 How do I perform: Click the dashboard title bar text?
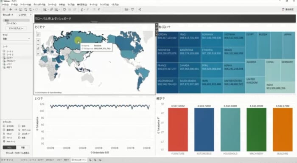coord(53,19)
